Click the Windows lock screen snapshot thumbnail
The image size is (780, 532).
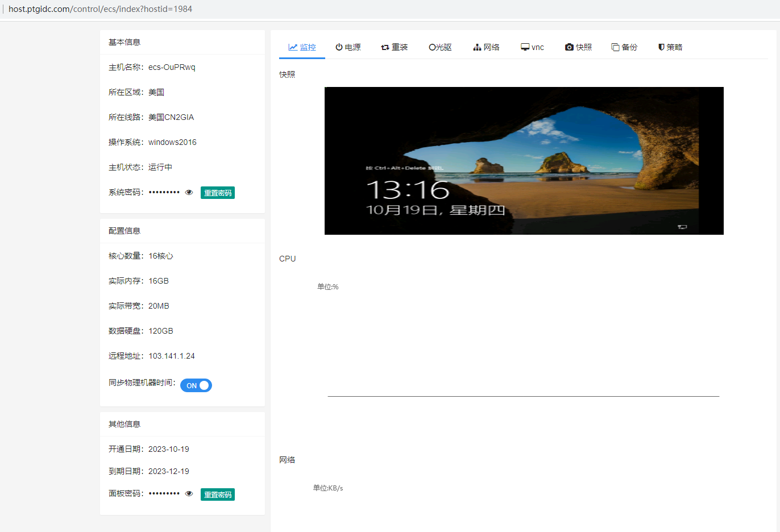click(524, 161)
